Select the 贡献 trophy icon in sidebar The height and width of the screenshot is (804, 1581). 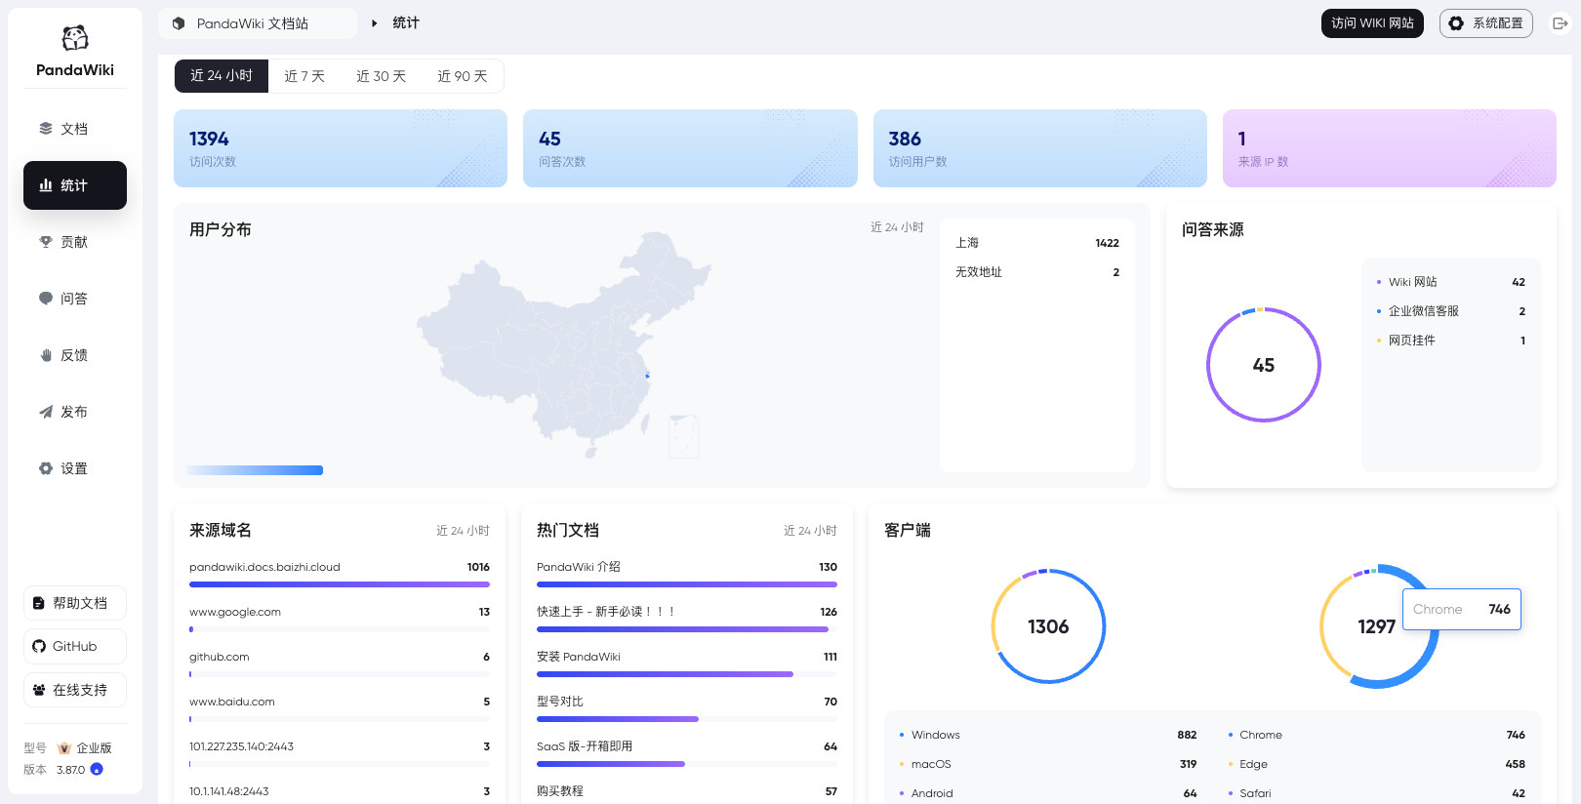pyautogui.click(x=46, y=242)
